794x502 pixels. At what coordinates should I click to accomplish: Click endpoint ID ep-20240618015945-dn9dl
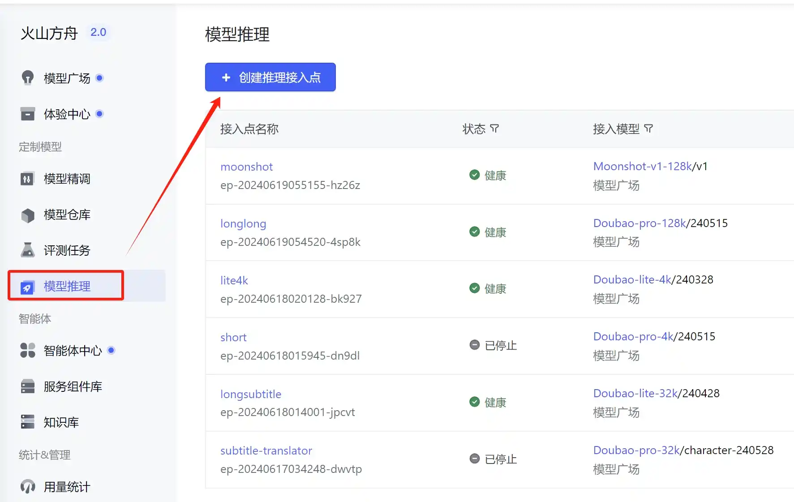[290, 356]
